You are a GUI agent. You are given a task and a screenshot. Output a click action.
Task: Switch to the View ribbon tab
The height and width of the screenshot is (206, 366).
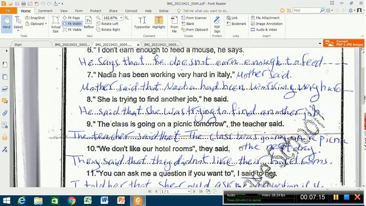[63, 11]
